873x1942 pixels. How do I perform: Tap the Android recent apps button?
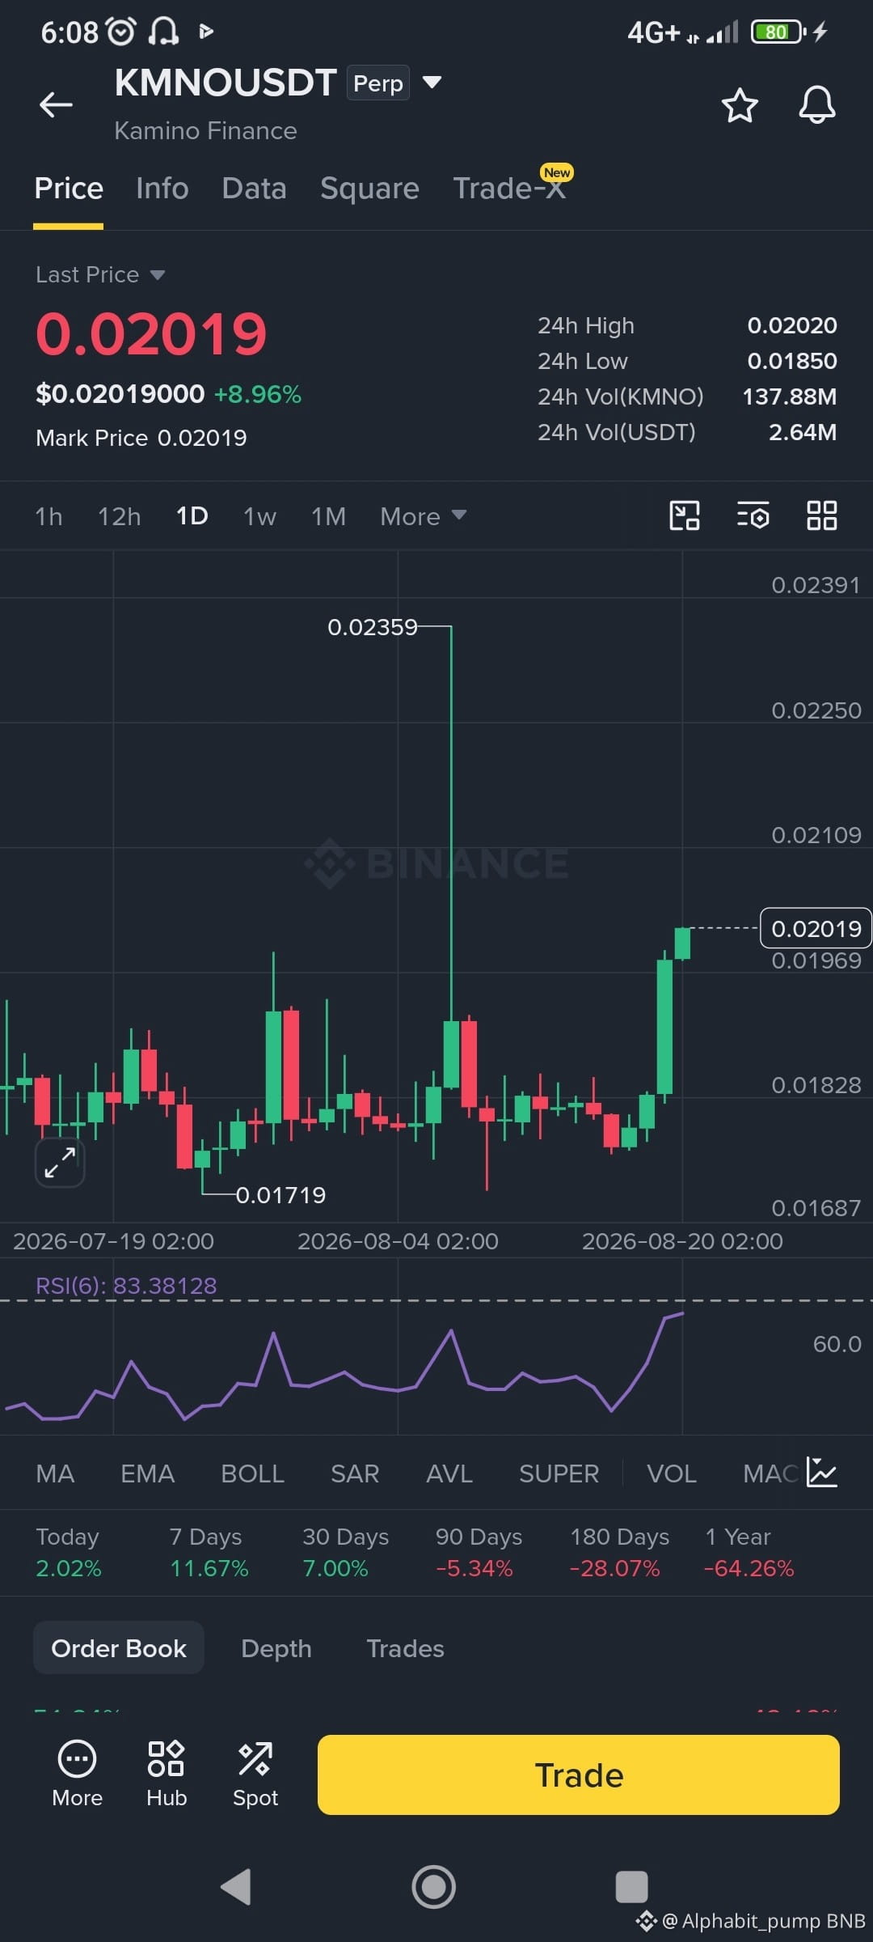point(631,1887)
